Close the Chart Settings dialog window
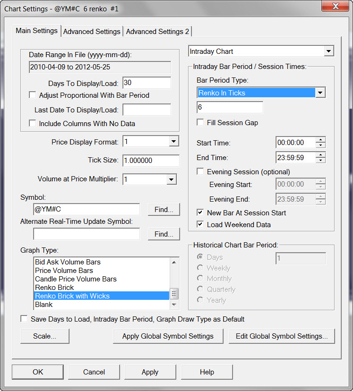Viewport: 353px width, 391px height. coord(336,6)
